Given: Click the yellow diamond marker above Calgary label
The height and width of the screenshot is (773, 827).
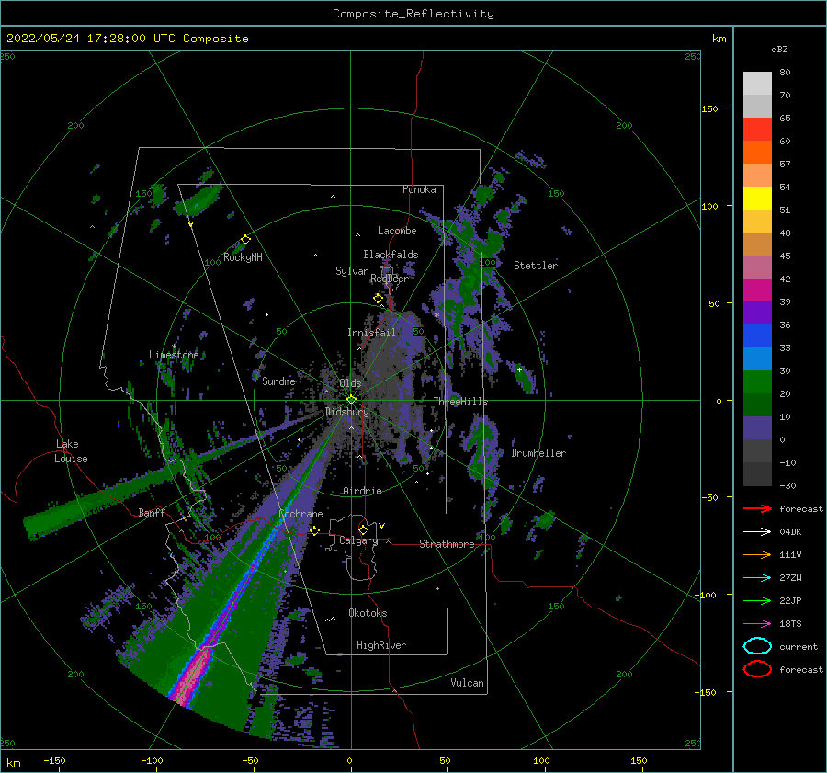Looking at the screenshot, I should (363, 529).
